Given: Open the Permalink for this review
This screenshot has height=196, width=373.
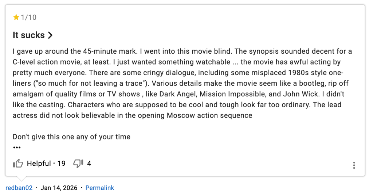Looking at the screenshot, I should coord(99,188).
